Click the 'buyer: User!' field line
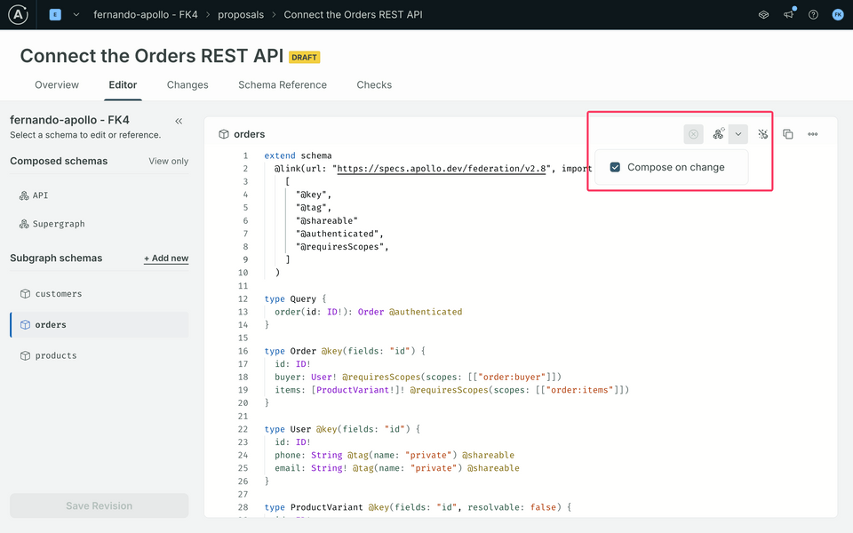This screenshot has width=853, height=533. pyautogui.click(x=418, y=377)
